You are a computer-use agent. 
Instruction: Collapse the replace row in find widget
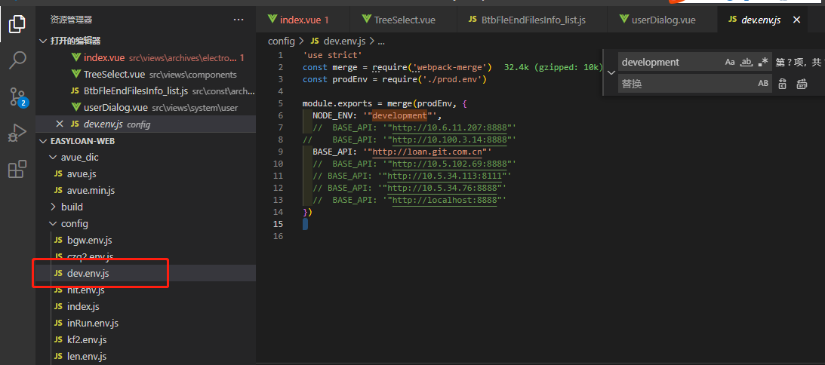point(610,73)
